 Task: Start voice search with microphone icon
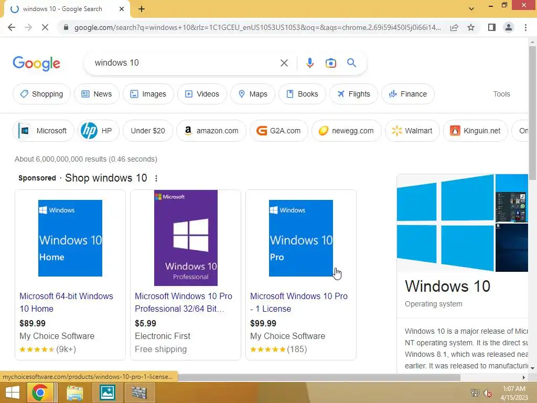[309, 63]
